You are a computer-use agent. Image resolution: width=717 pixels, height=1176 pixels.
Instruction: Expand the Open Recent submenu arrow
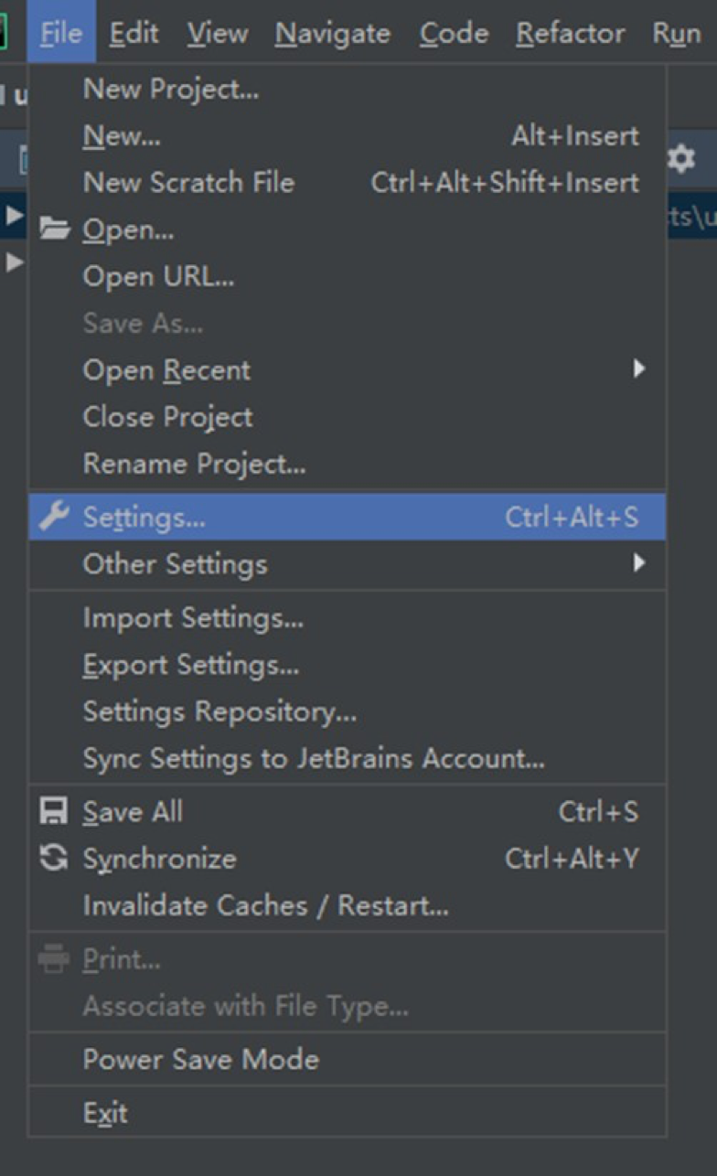click(x=638, y=369)
